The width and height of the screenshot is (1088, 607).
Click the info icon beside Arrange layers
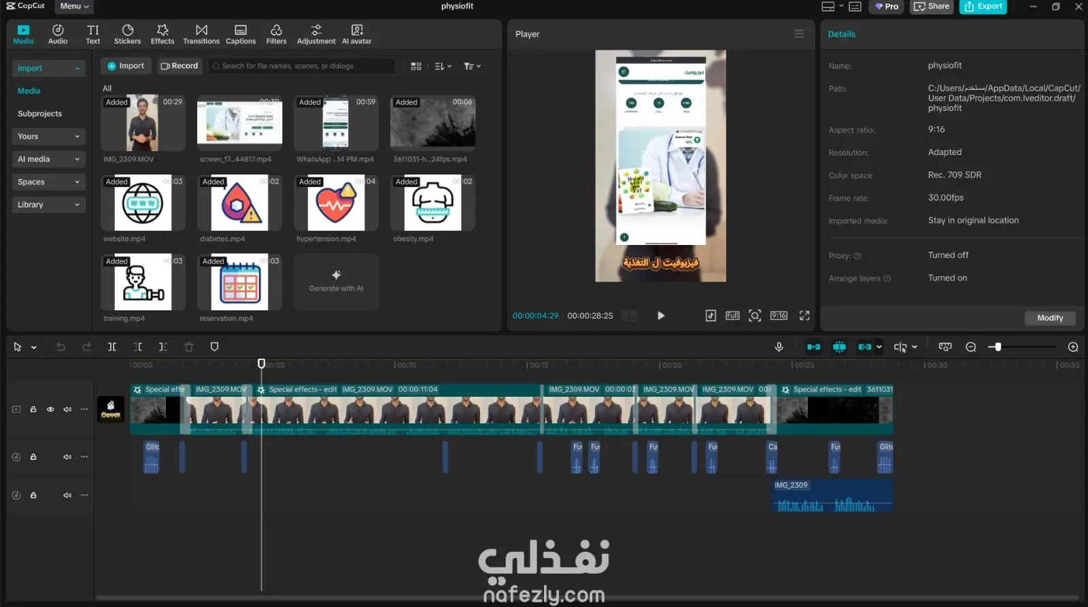887,278
